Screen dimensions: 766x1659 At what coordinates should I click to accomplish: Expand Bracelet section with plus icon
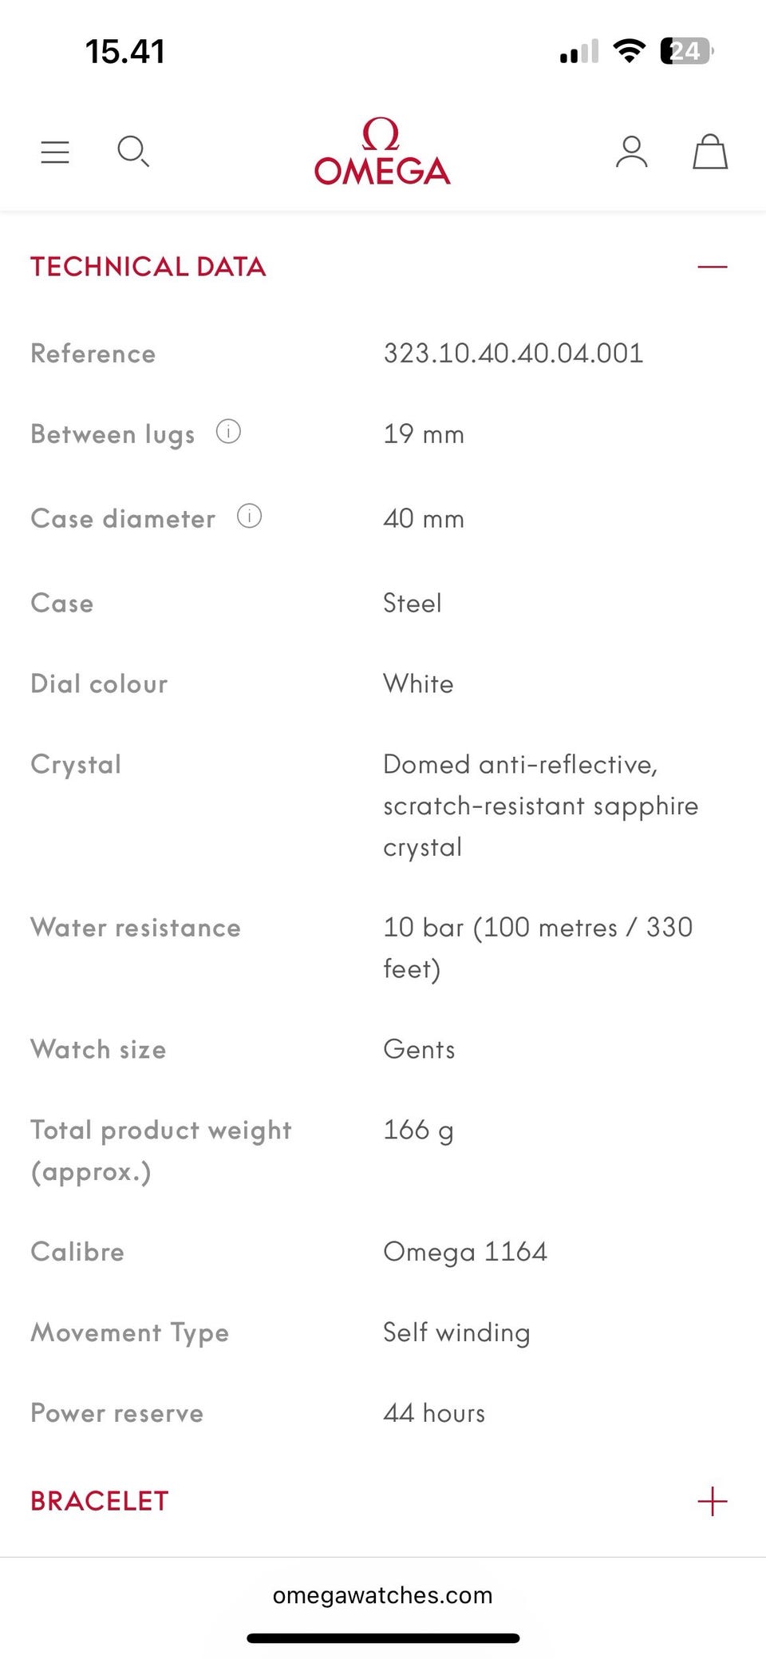[x=712, y=1501]
